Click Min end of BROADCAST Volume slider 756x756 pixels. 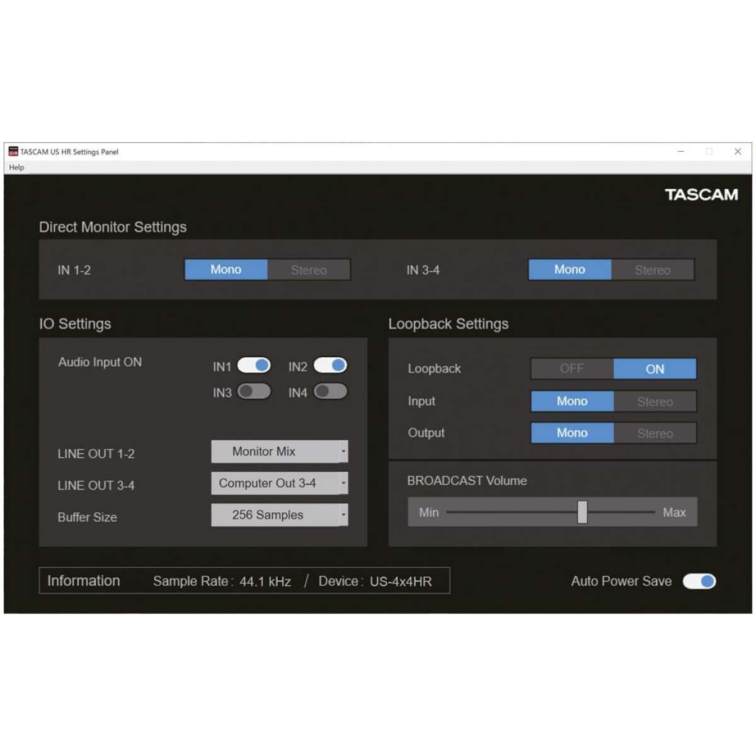(x=429, y=512)
